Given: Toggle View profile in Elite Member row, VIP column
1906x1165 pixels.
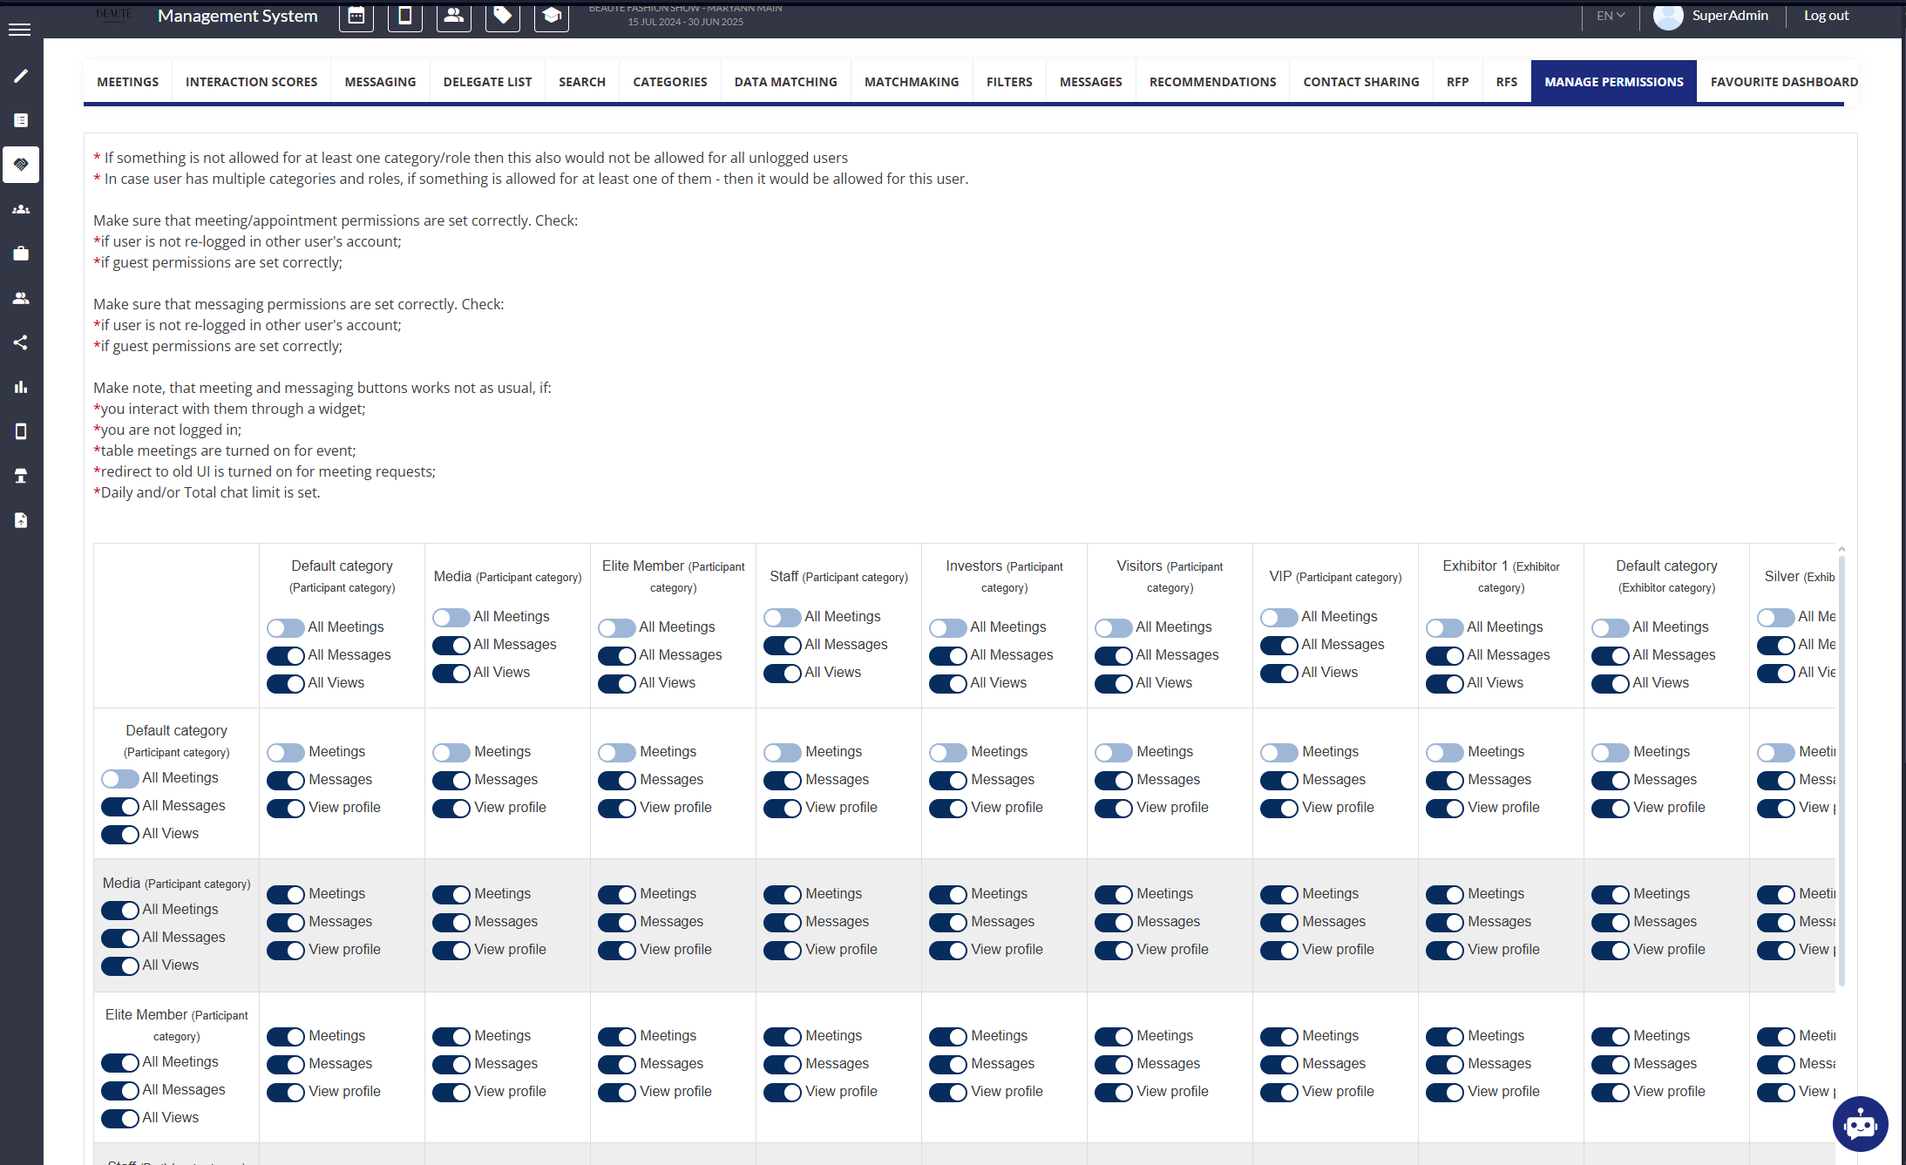Looking at the screenshot, I should (1279, 1092).
